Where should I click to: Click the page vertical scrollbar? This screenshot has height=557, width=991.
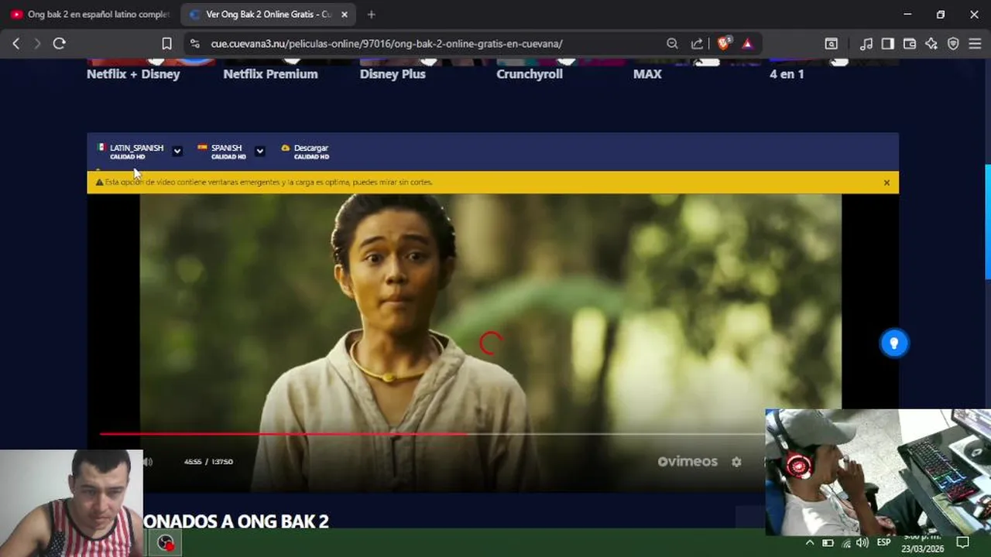point(987,222)
